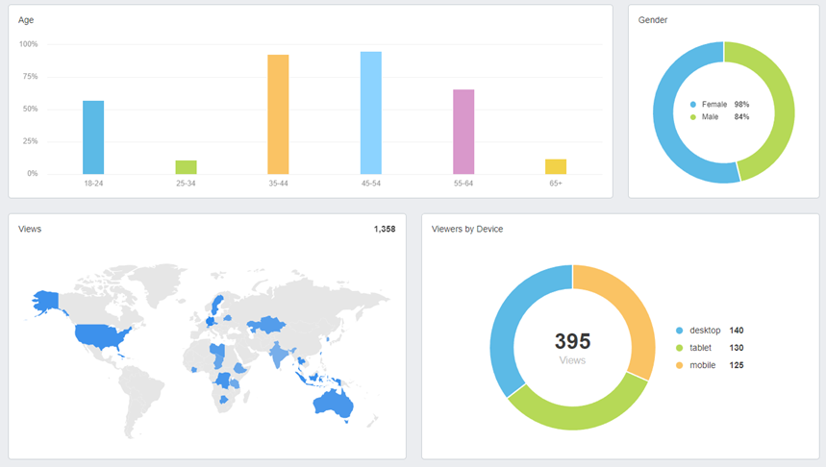This screenshot has height=467, width=826.
Task: Click the green Male legend dot
Action: (692, 117)
